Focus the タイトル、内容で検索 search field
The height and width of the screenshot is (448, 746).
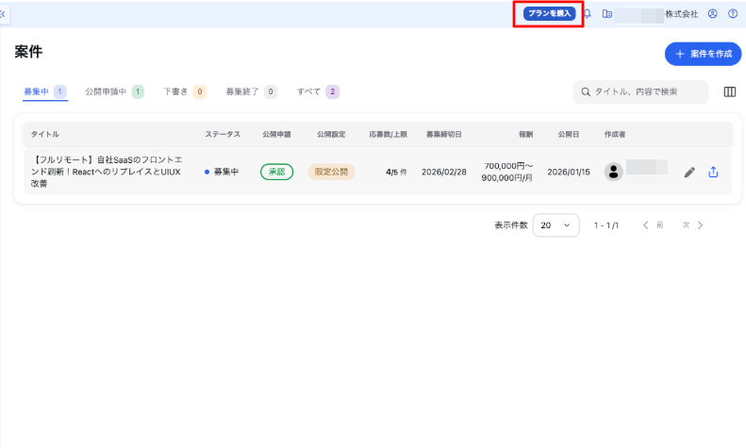[640, 91]
